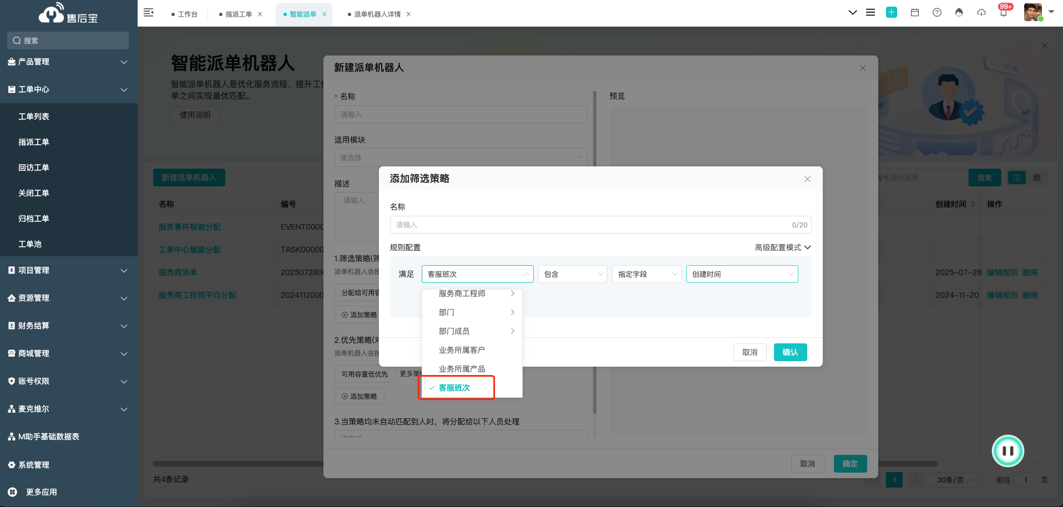Screen dimensions: 1063x507
Task: Open 适用模块 select dropdown
Action: click(460, 158)
